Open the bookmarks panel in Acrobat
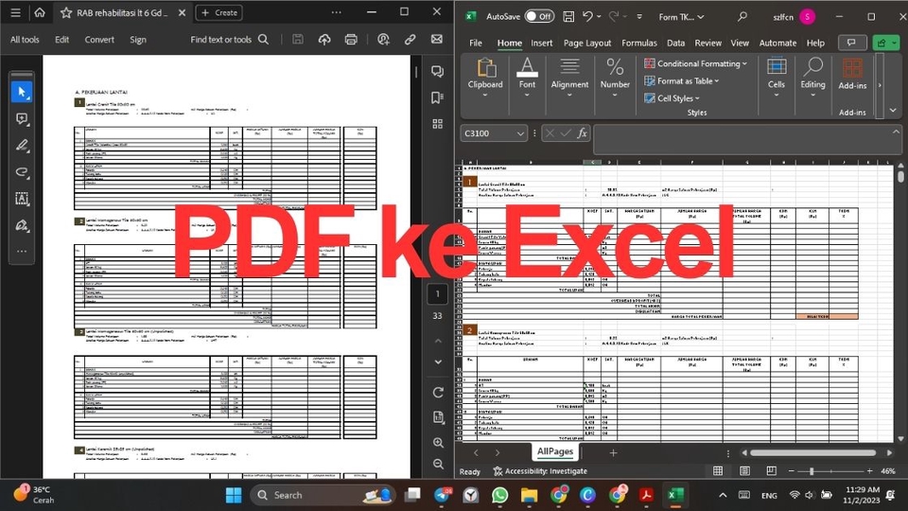 [438, 97]
